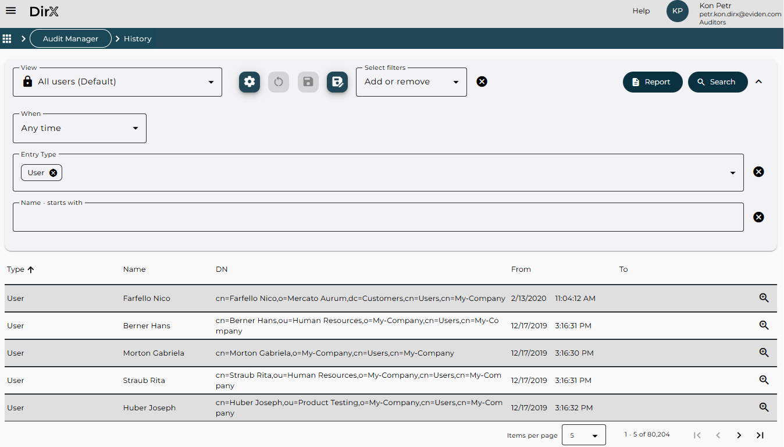Image resolution: width=784 pixels, height=447 pixels.
Task: Open Audit Manager breadcrumb
Action: point(70,39)
